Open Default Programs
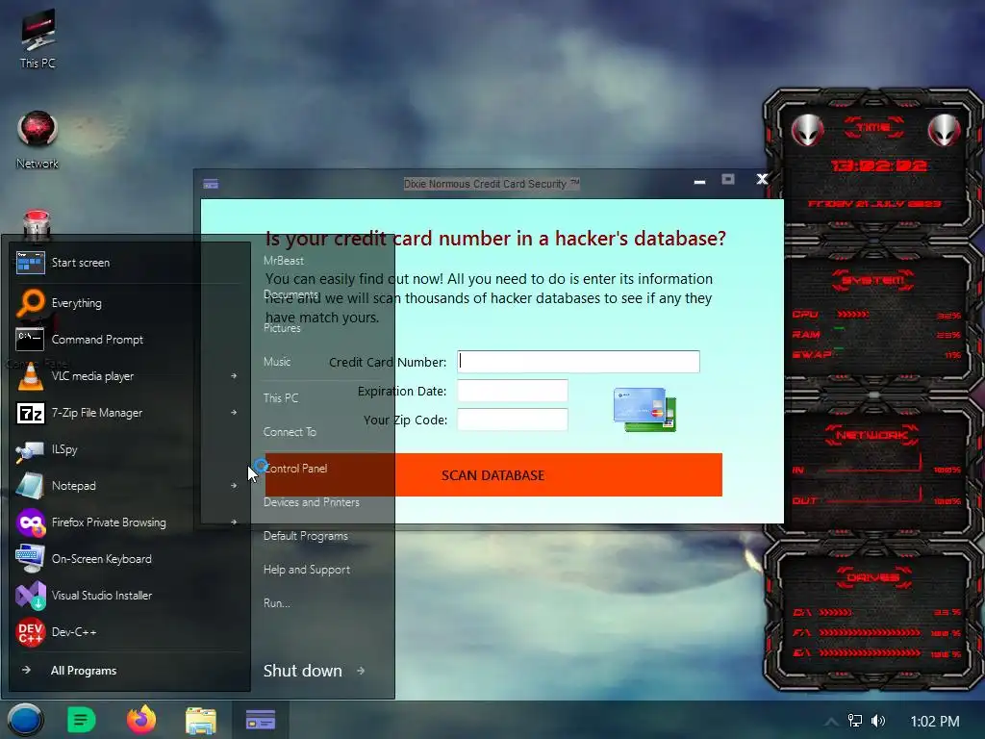985x739 pixels. pos(305,536)
